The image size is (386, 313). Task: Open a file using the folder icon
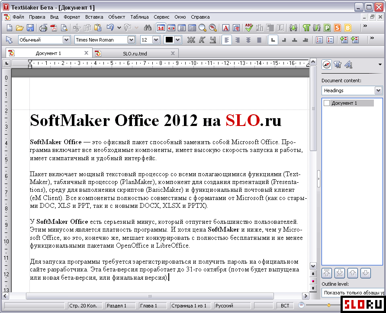coord(20,28)
